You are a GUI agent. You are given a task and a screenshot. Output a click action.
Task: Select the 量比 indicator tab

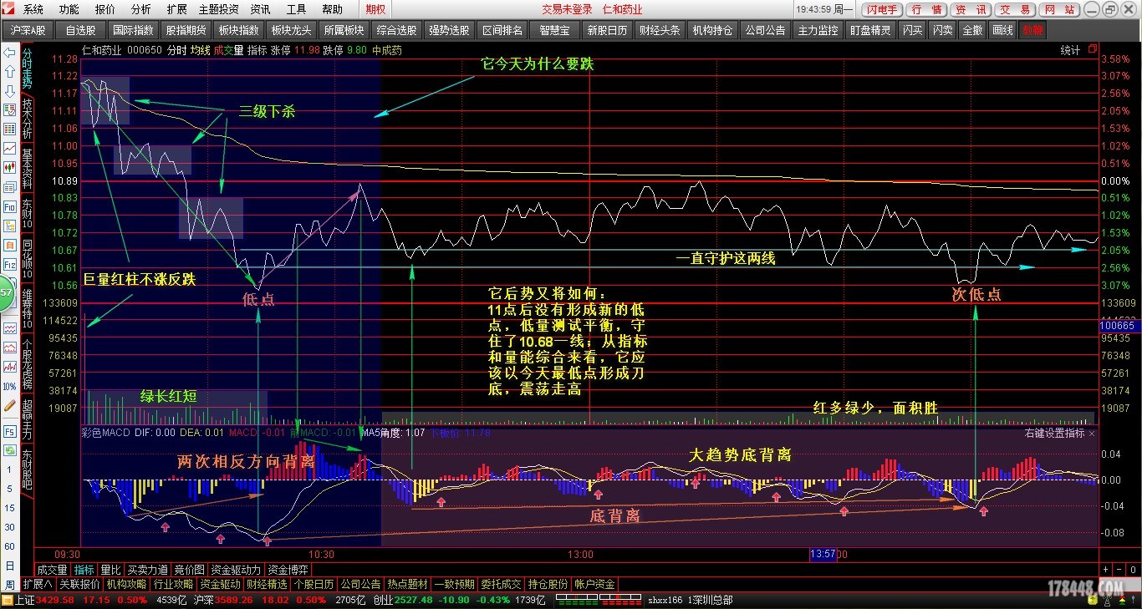tap(110, 570)
